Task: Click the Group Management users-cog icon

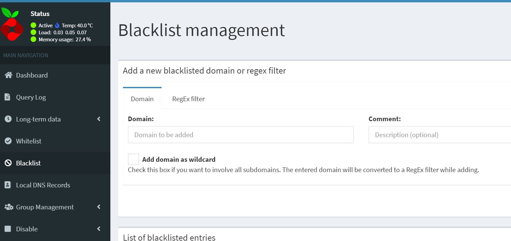Action: click(x=9, y=207)
